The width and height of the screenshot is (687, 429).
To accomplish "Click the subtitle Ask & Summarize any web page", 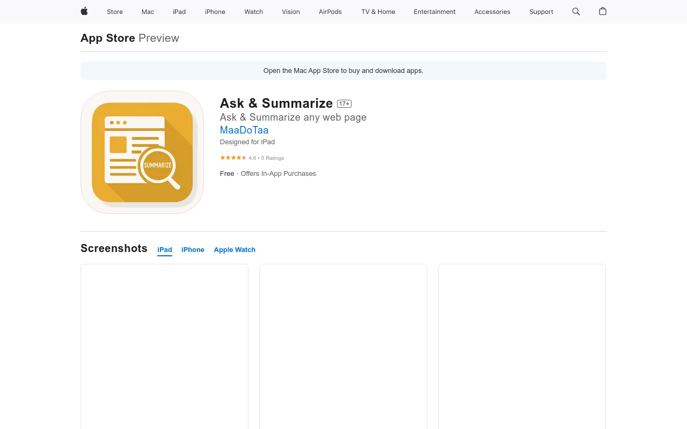I will point(293,117).
